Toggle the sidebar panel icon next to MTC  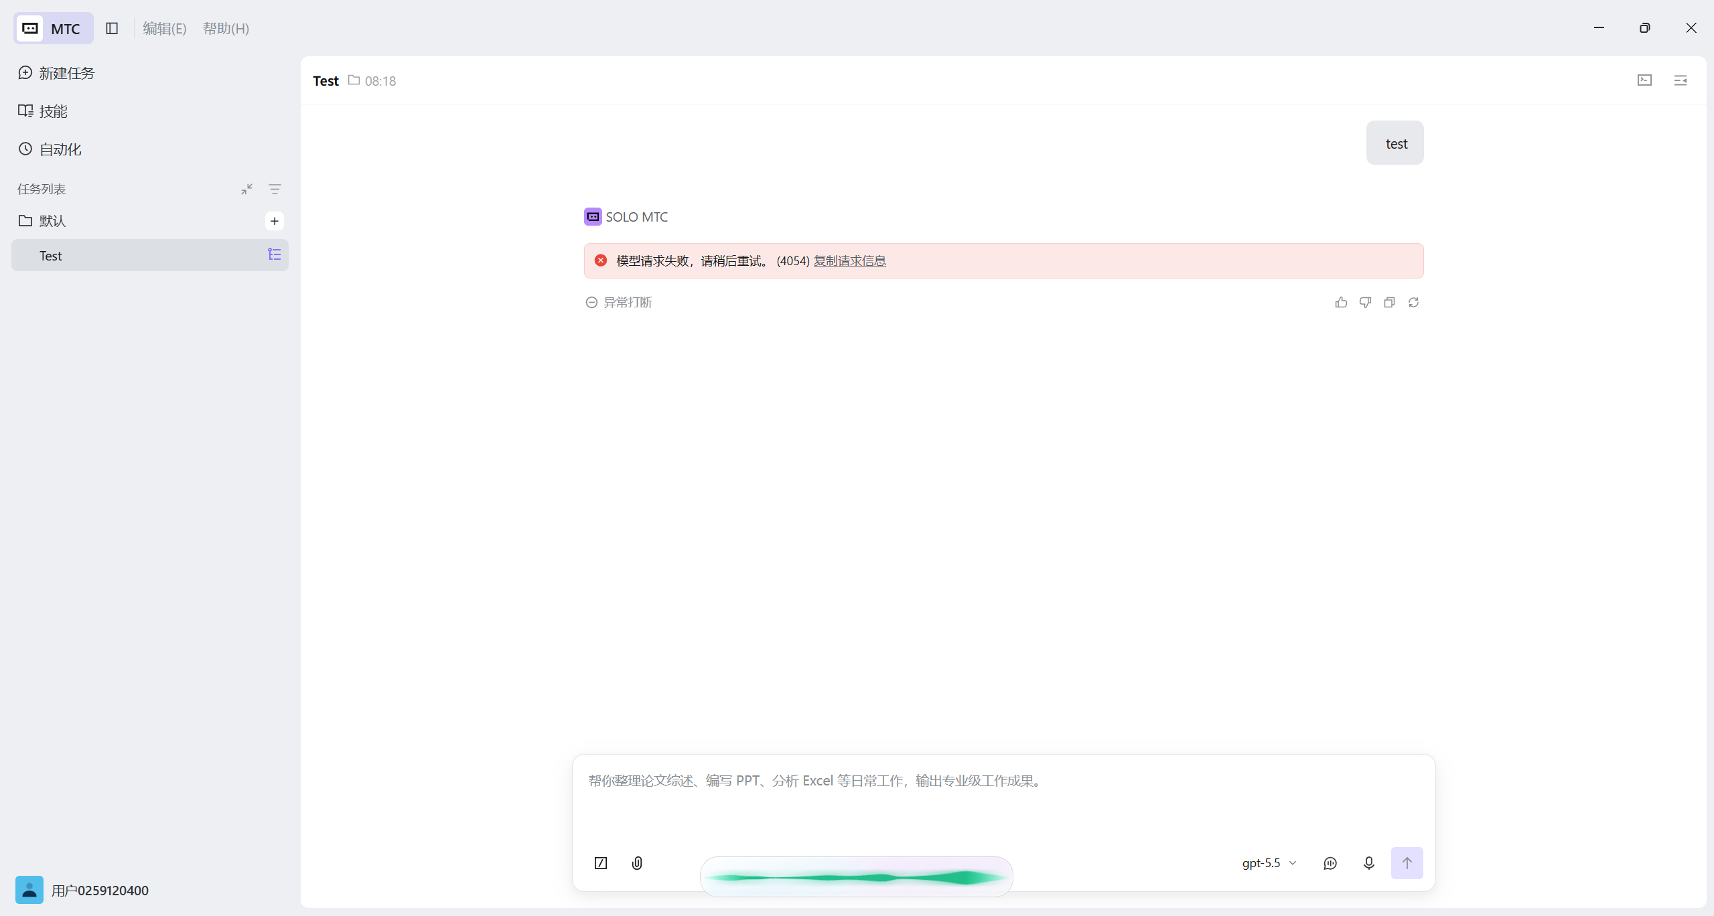click(112, 28)
